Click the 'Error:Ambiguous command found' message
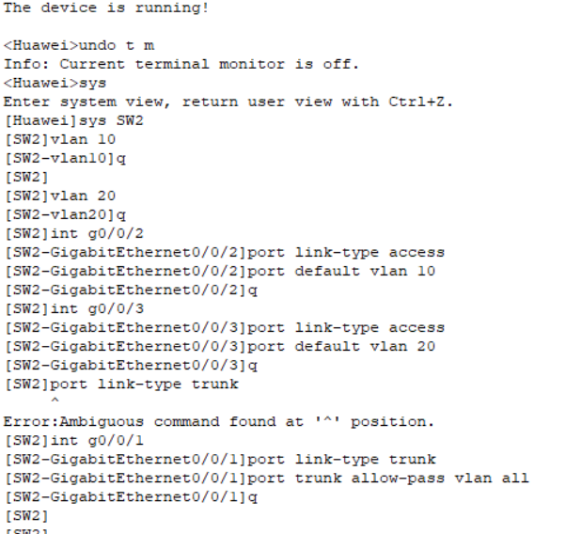 pyautogui.click(x=218, y=422)
